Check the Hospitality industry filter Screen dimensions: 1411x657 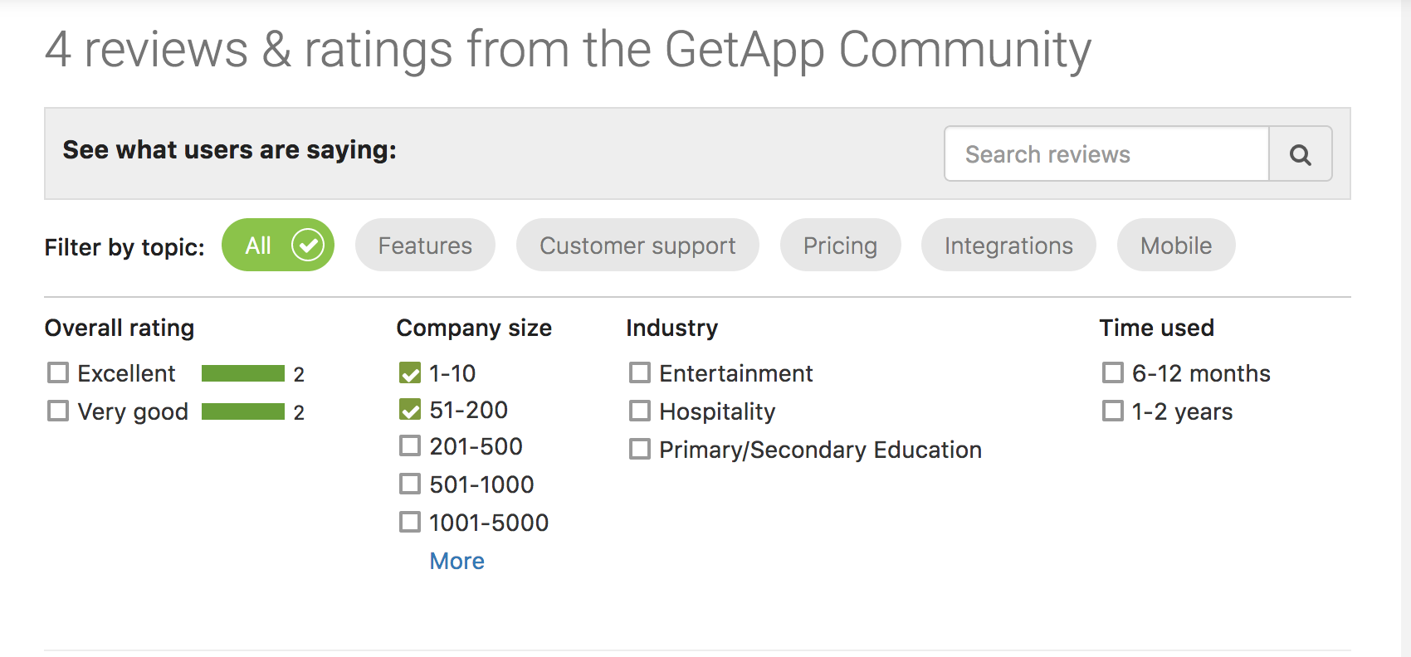pos(639,411)
